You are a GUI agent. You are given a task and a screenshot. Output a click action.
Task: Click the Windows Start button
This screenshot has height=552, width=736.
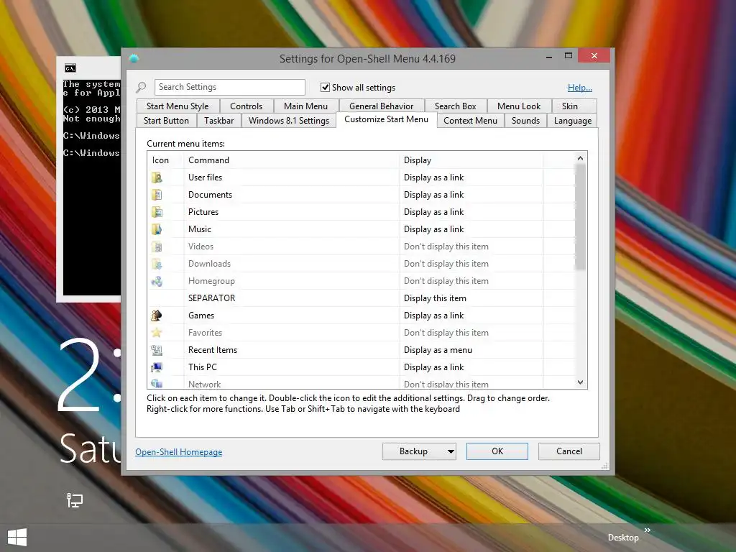point(17,538)
